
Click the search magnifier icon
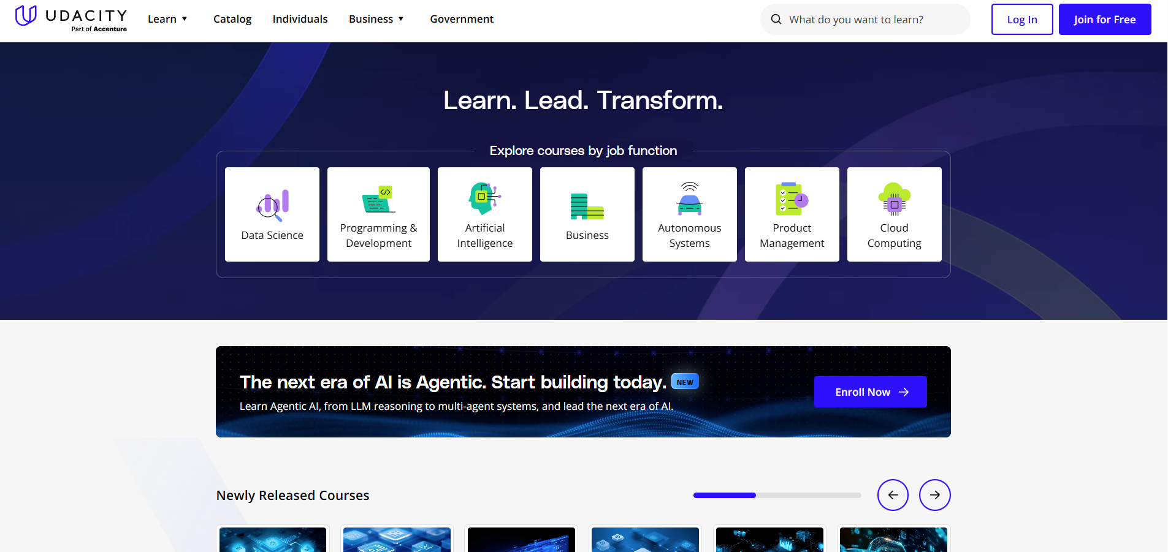(776, 19)
